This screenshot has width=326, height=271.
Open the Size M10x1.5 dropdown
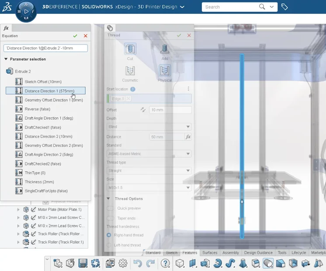coord(149,188)
